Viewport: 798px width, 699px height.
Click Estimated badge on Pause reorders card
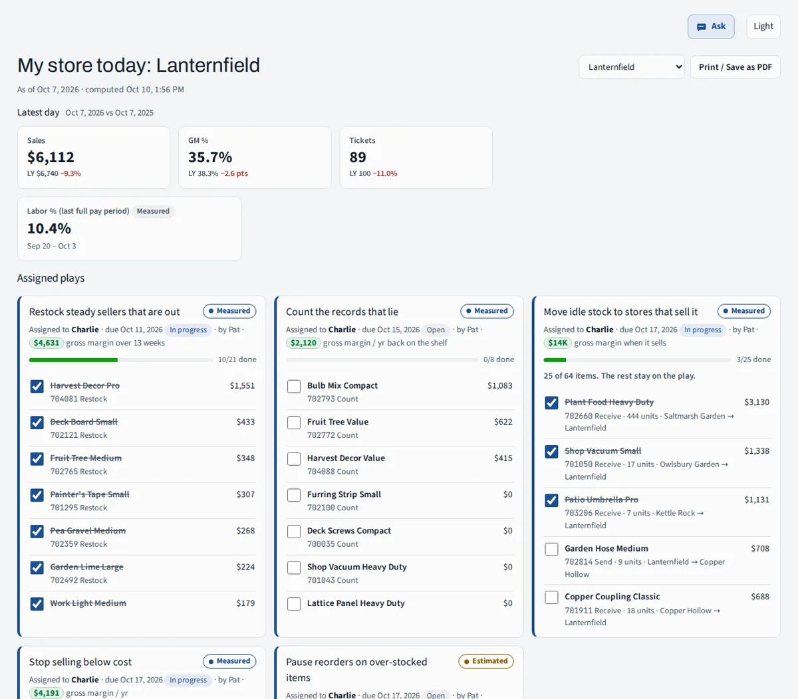486,661
